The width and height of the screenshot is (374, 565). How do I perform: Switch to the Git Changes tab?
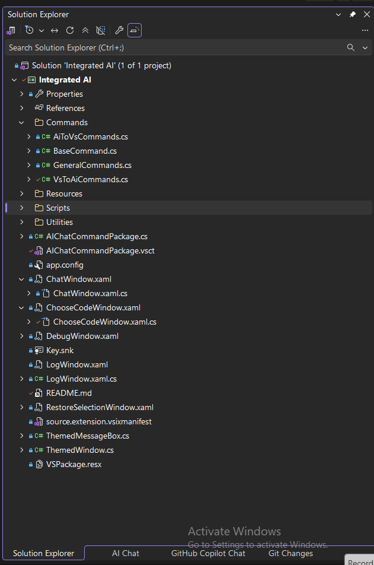290,553
